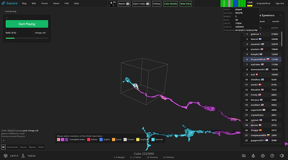Toggle the eye view icon at bottom right

point(244,156)
